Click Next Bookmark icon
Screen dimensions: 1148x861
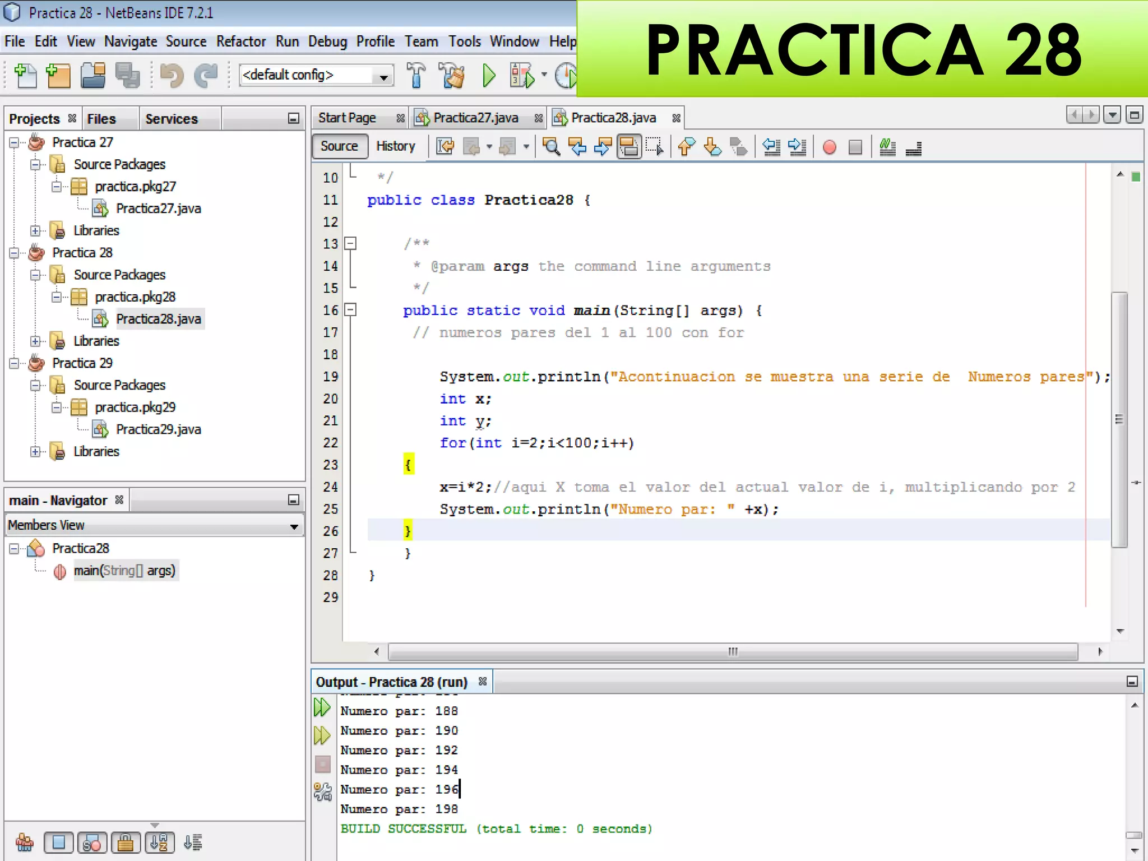712,147
